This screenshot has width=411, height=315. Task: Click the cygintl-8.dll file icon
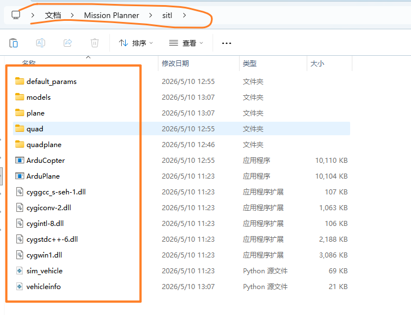click(20, 223)
